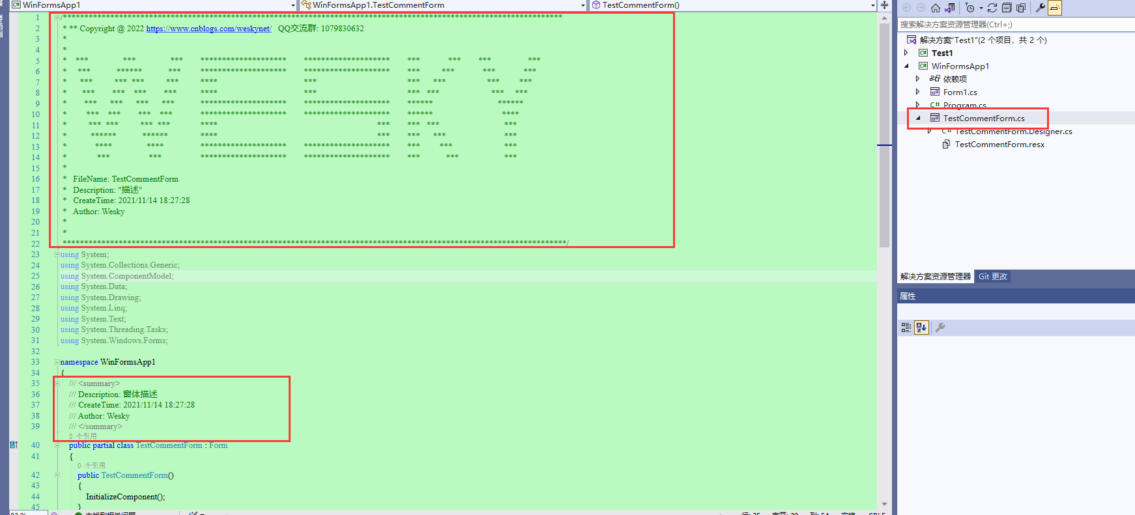
Task: Expand the 依赖项 dependencies node
Action: 917,79
